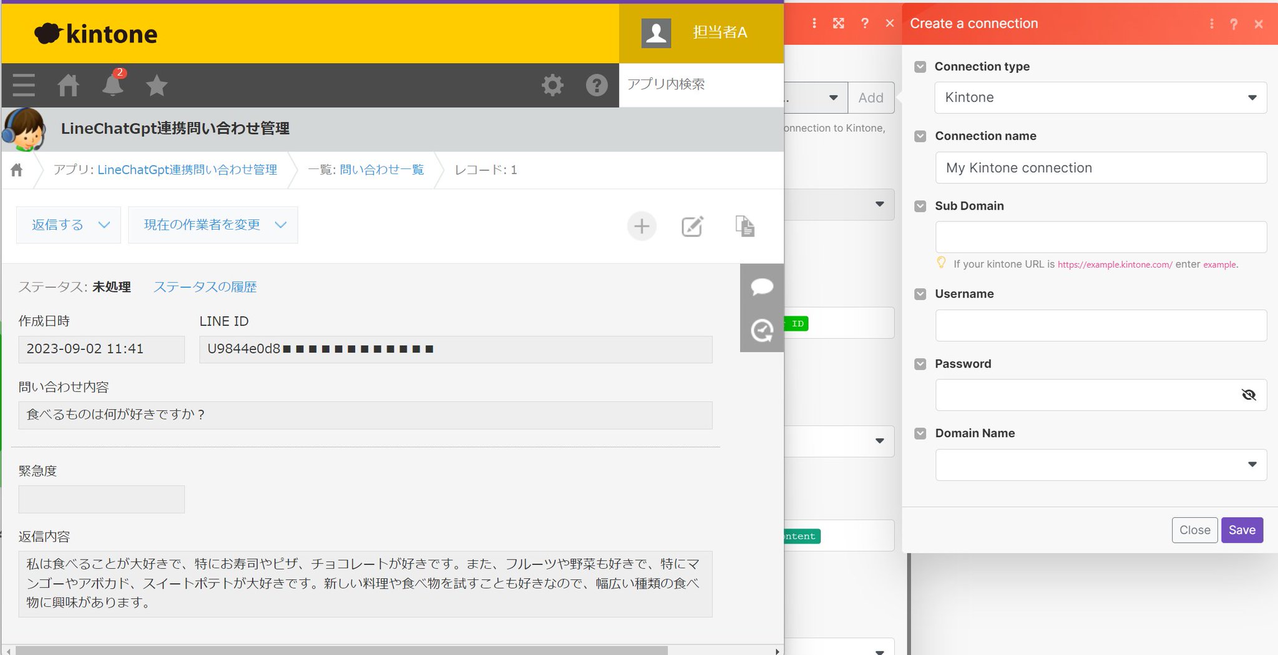The image size is (1278, 655).
Task: Open record change history icon
Action: (x=762, y=331)
